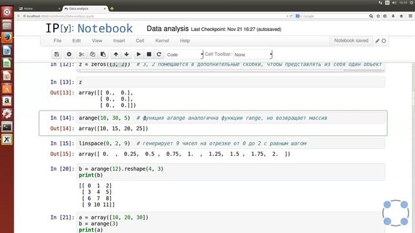Open the cell type dropdown showing Code
Screen dimensions: 415x233
[184, 54]
